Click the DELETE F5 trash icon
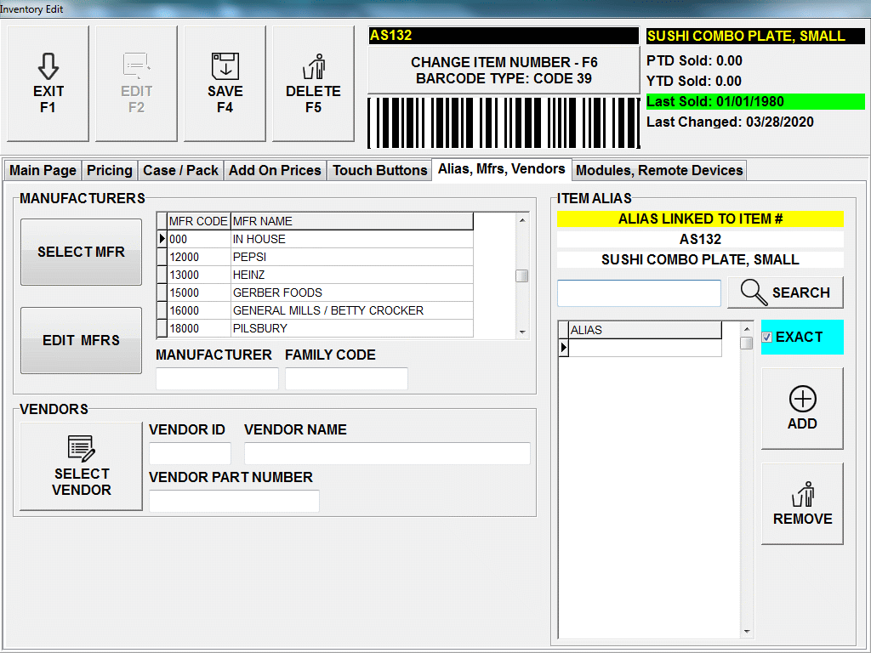 pos(313,66)
